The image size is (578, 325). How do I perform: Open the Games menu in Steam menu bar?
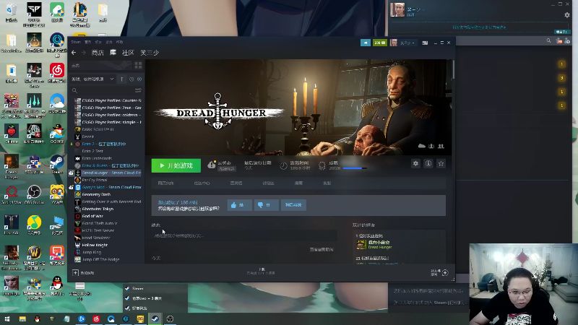pyautogui.click(x=109, y=42)
